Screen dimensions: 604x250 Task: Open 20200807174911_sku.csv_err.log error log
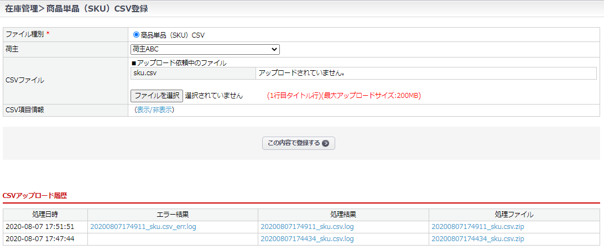coord(143,227)
